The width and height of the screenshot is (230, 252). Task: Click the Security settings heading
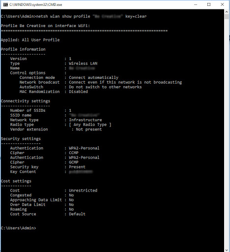21,139
